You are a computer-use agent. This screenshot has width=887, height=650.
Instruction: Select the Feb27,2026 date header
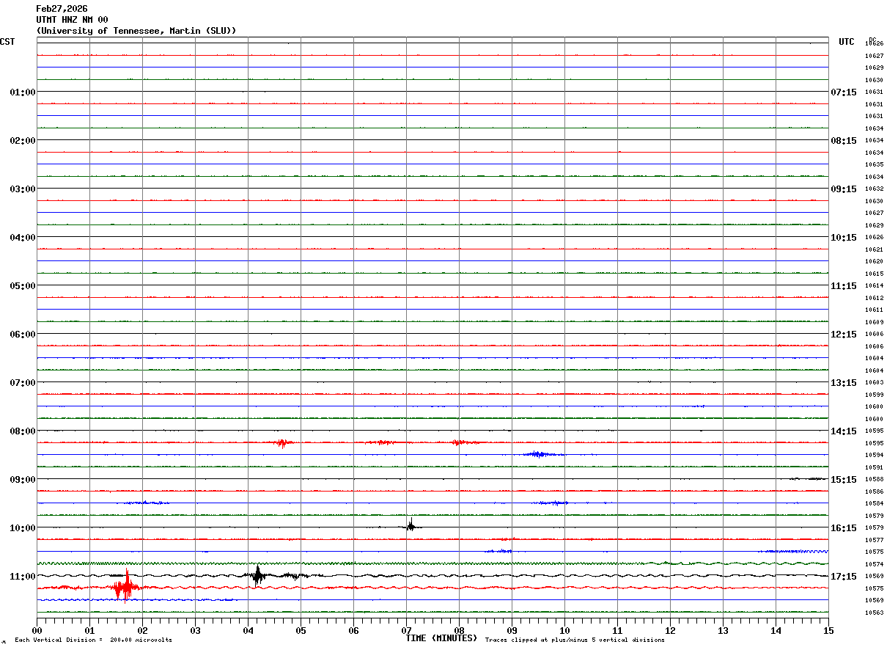62,9
